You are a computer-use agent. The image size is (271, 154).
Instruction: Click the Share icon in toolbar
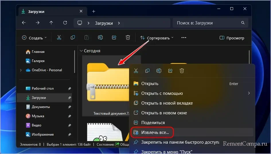tap(114, 38)
